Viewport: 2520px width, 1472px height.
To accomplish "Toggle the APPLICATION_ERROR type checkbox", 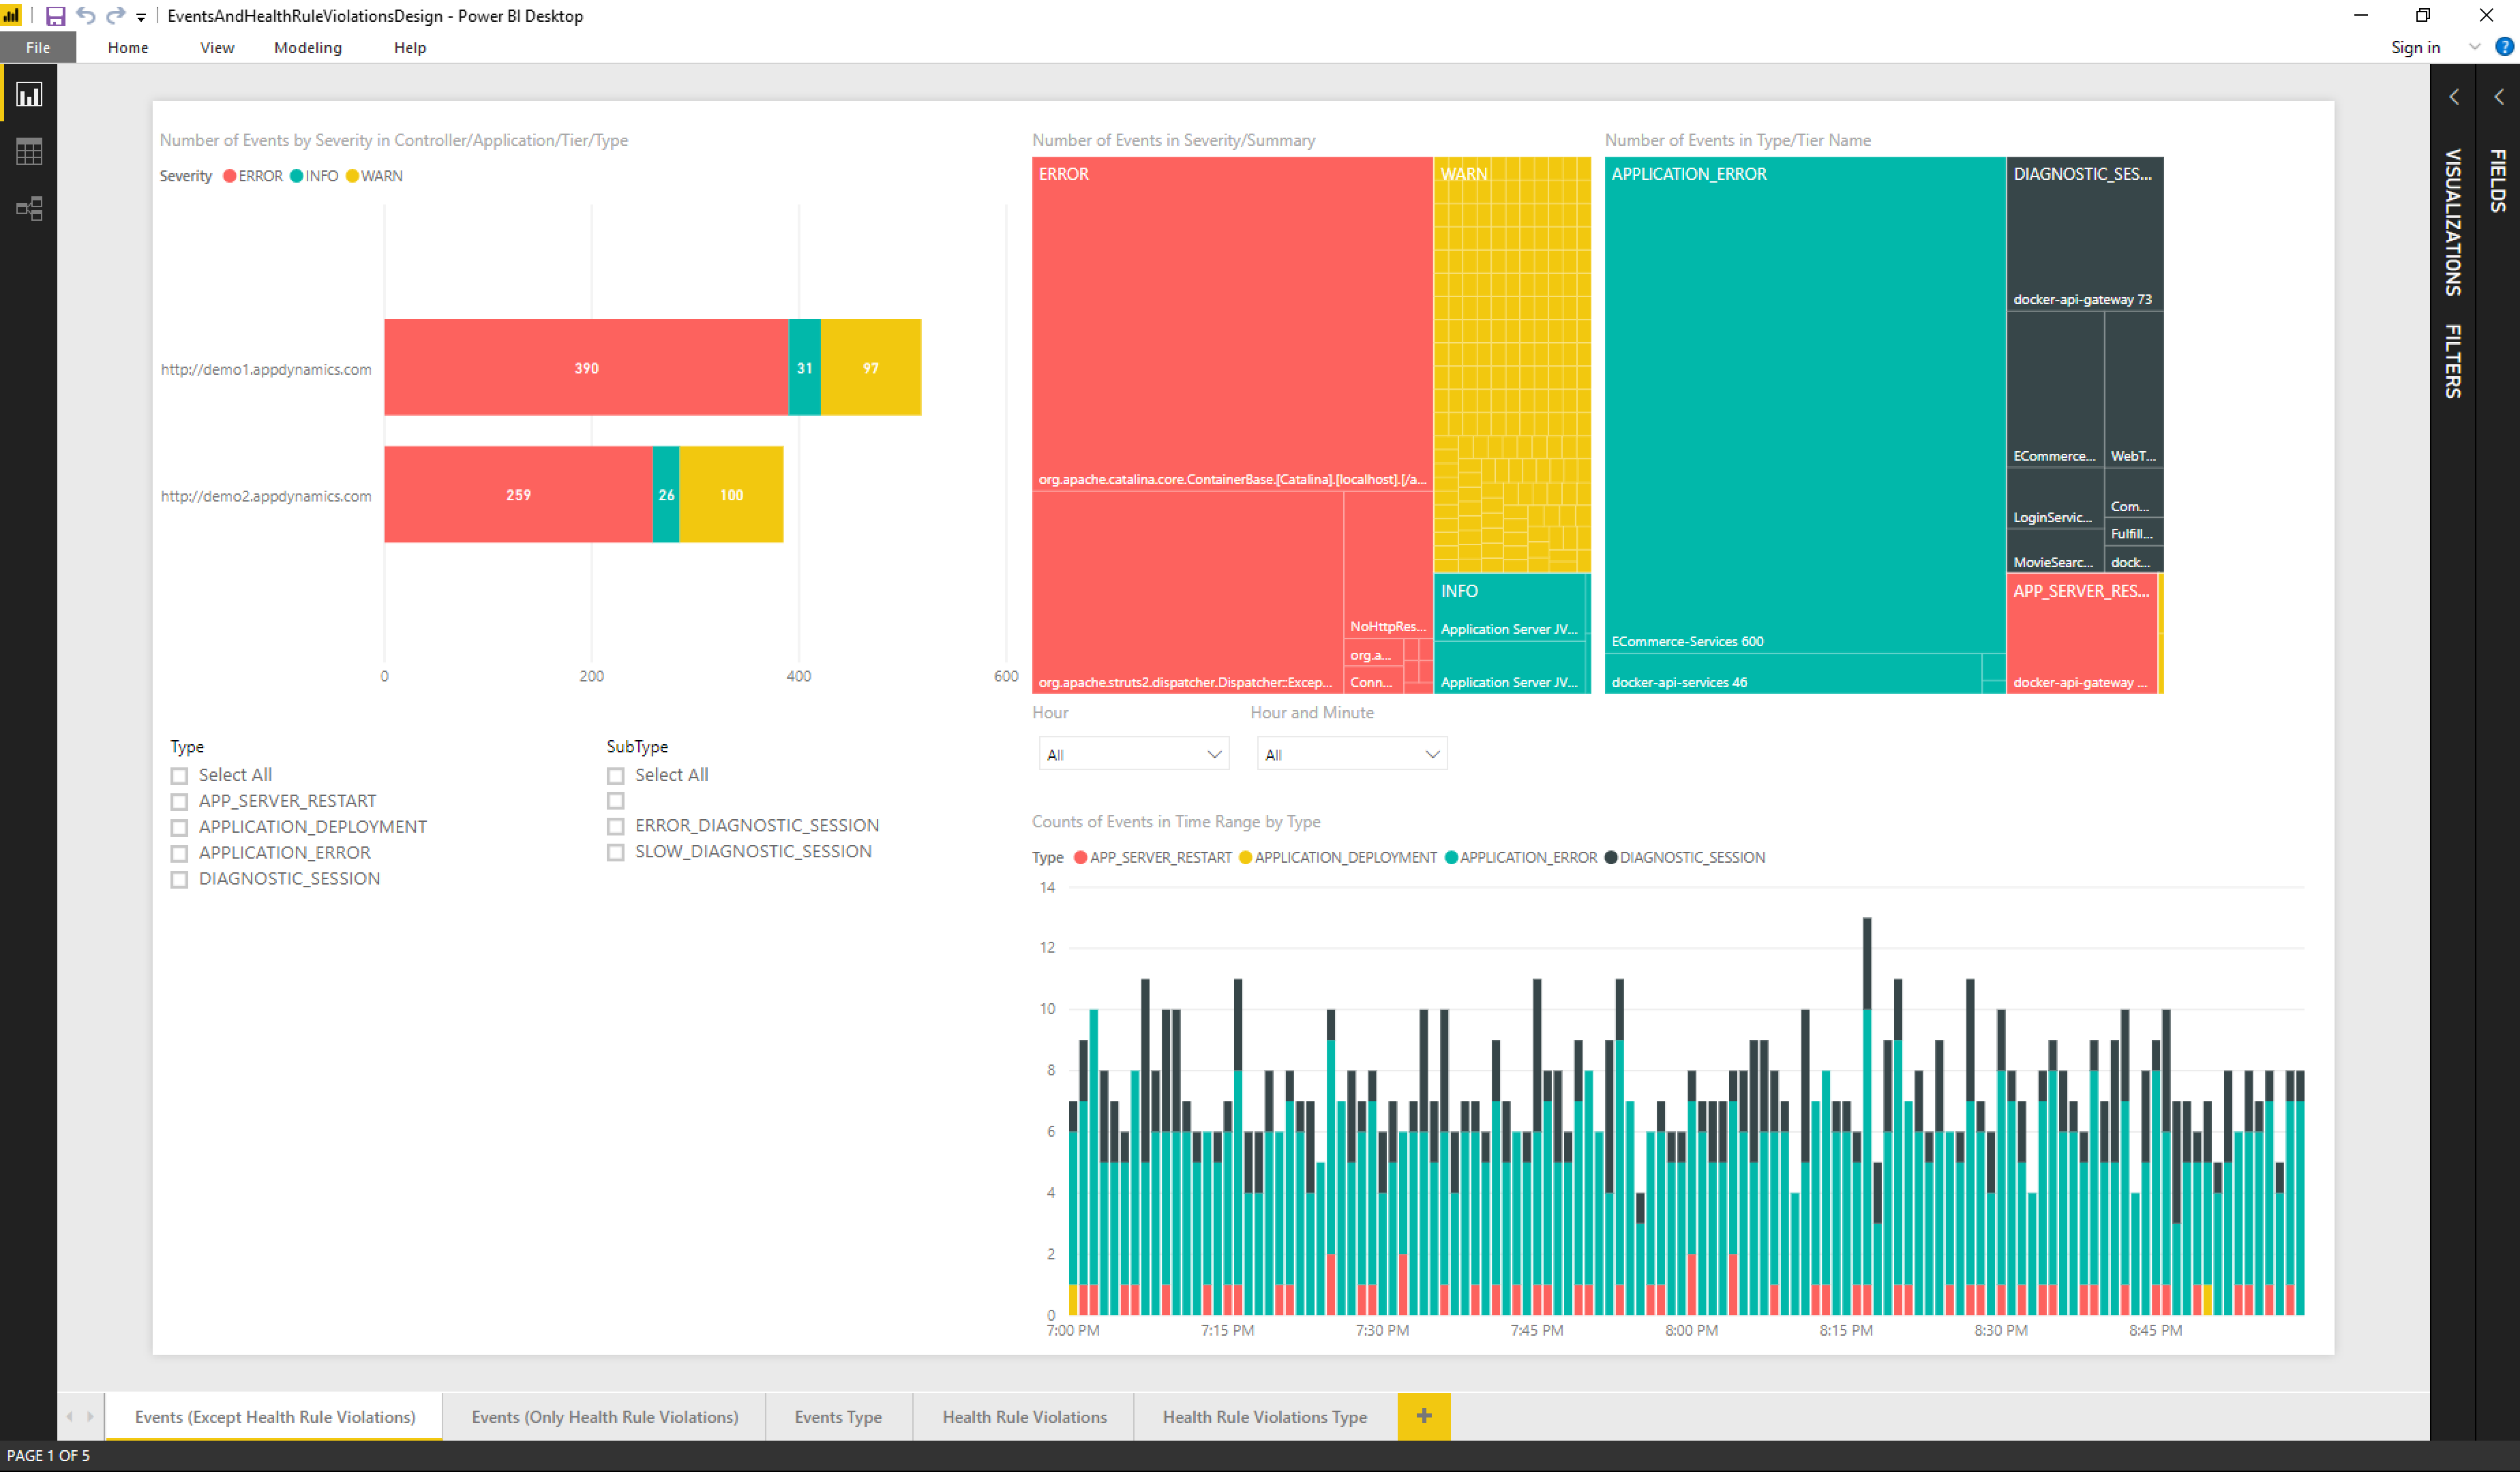I will pos(179,853).
